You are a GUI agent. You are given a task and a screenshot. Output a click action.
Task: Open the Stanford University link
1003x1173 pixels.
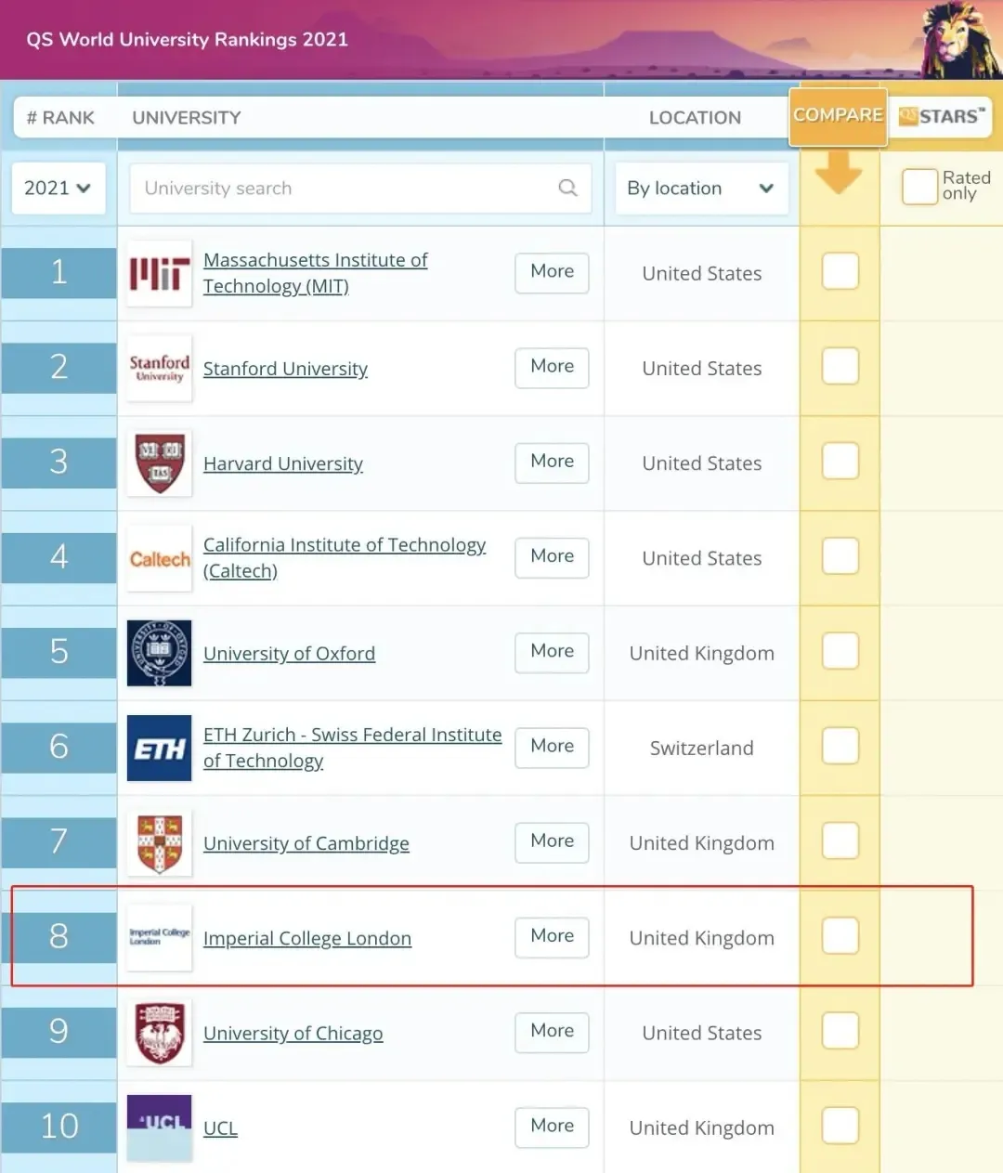(x=285, y=369)
